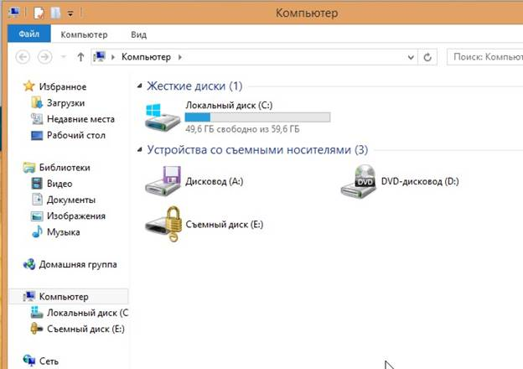Click Съемный диск (E:) label in main pane
This screenshot has width=523, height=369.
224,225
